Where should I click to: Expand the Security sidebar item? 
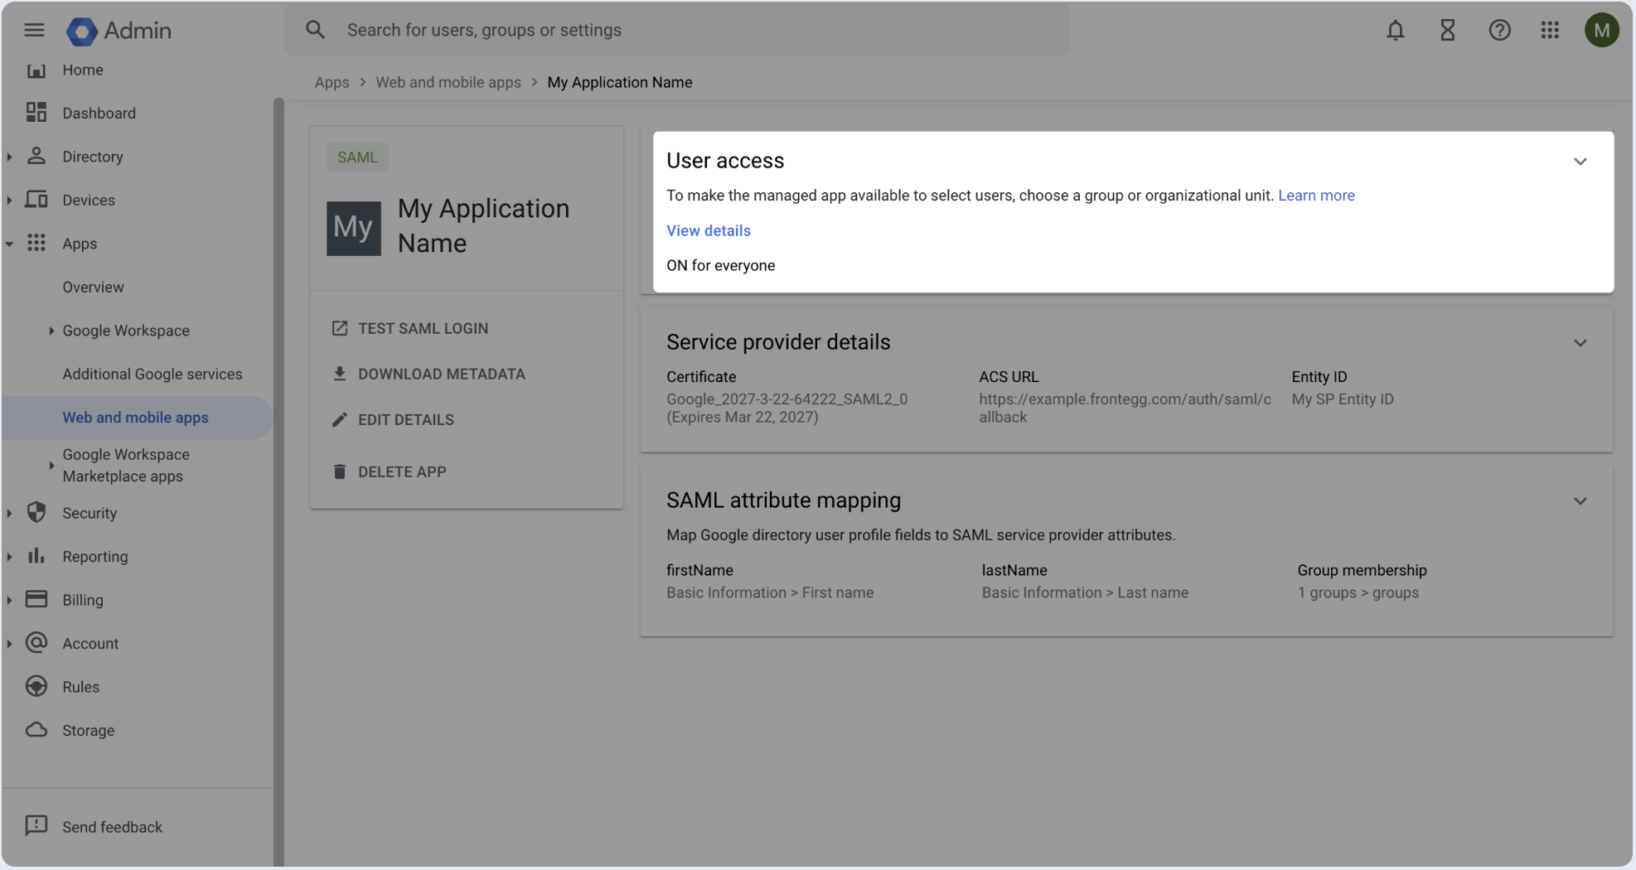pyautogui.click(x=90, y=513)
